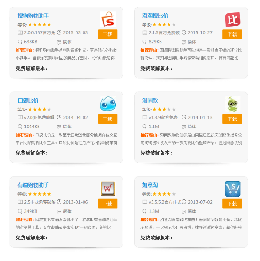Open the 淘同款 title link
260x261 pixels.
[150, 100]
